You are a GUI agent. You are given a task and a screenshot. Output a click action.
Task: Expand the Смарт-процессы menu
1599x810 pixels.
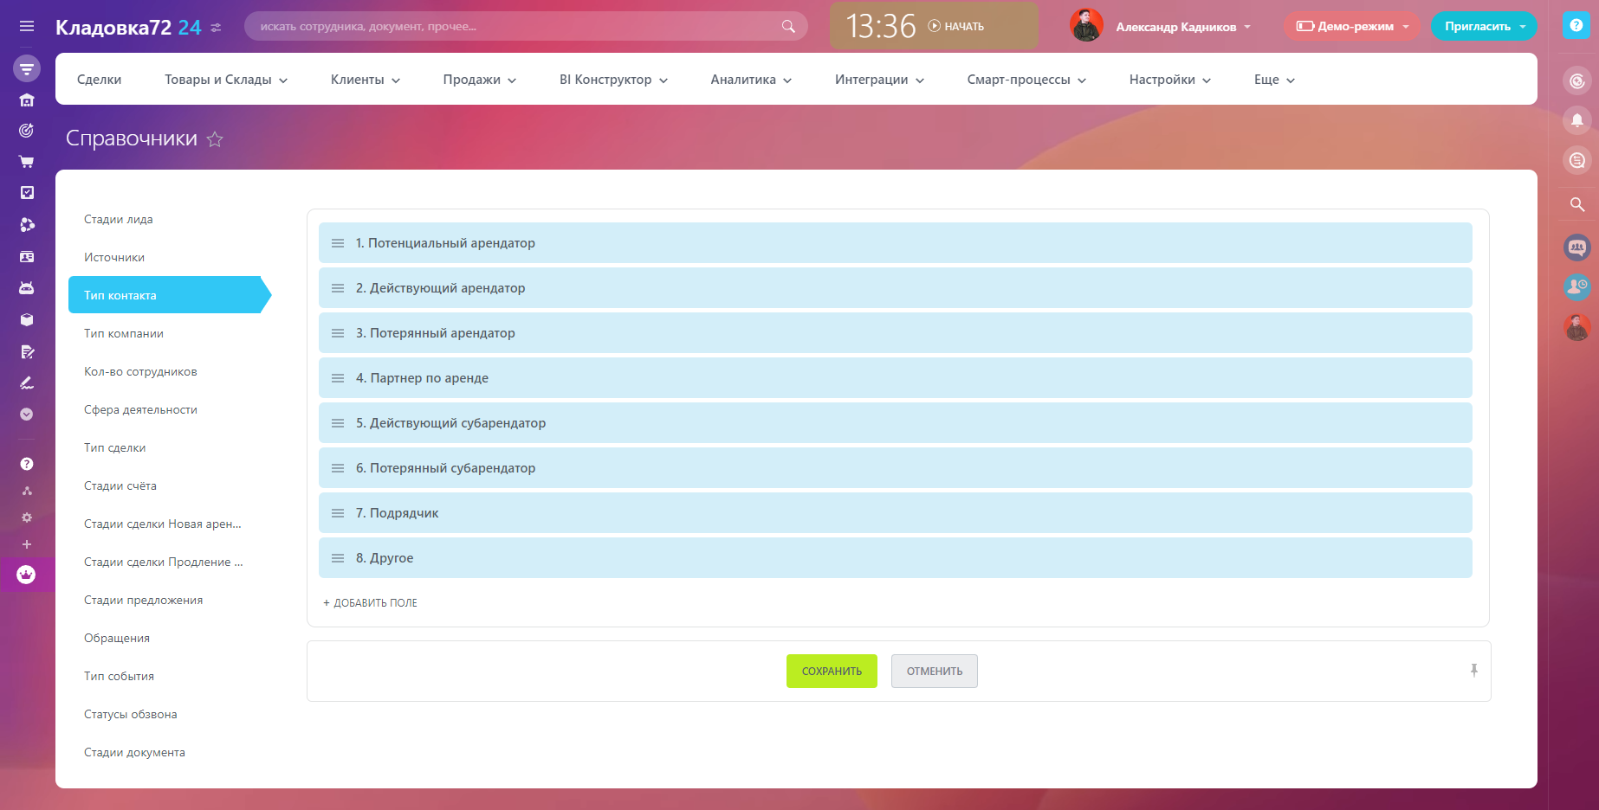pyautogui.click(x=1026, y=80)
